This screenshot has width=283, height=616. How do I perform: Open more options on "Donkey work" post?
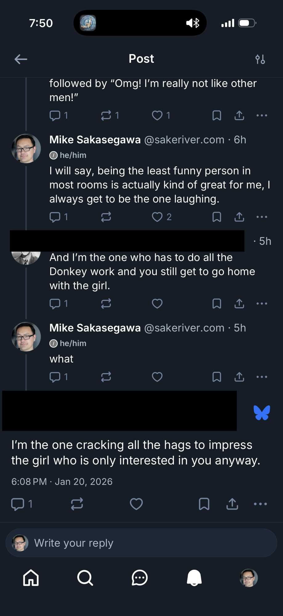262,304
